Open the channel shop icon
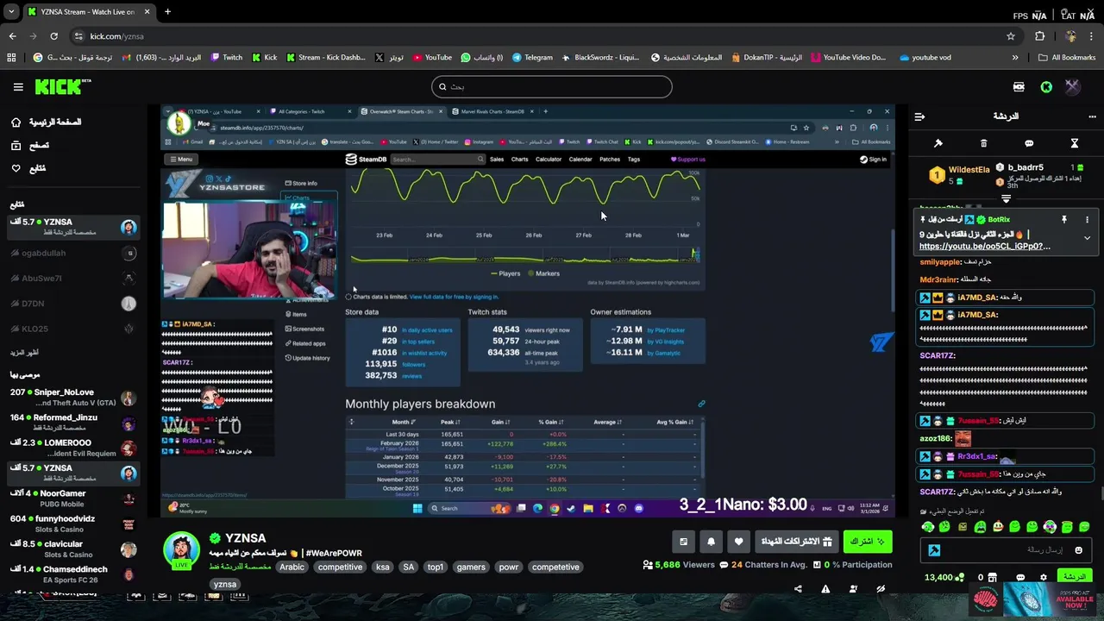This screenshot has width=1104, height=621. pyautogui.click(x=993, y=577)
